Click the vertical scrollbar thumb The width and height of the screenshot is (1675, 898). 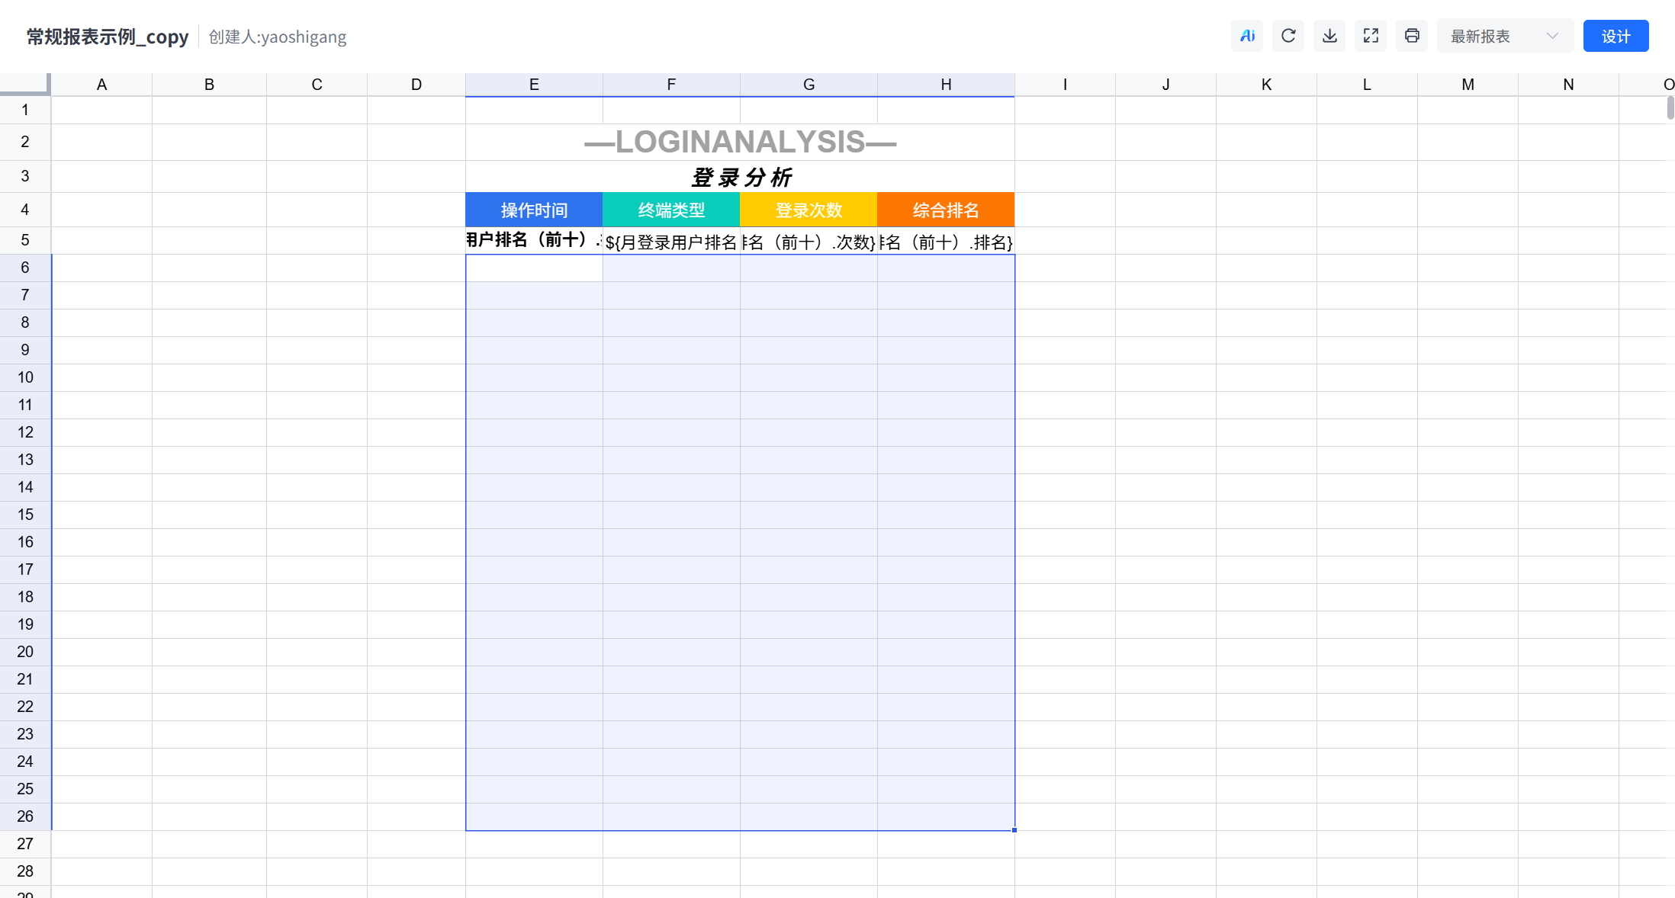(x=1670, y=107)
